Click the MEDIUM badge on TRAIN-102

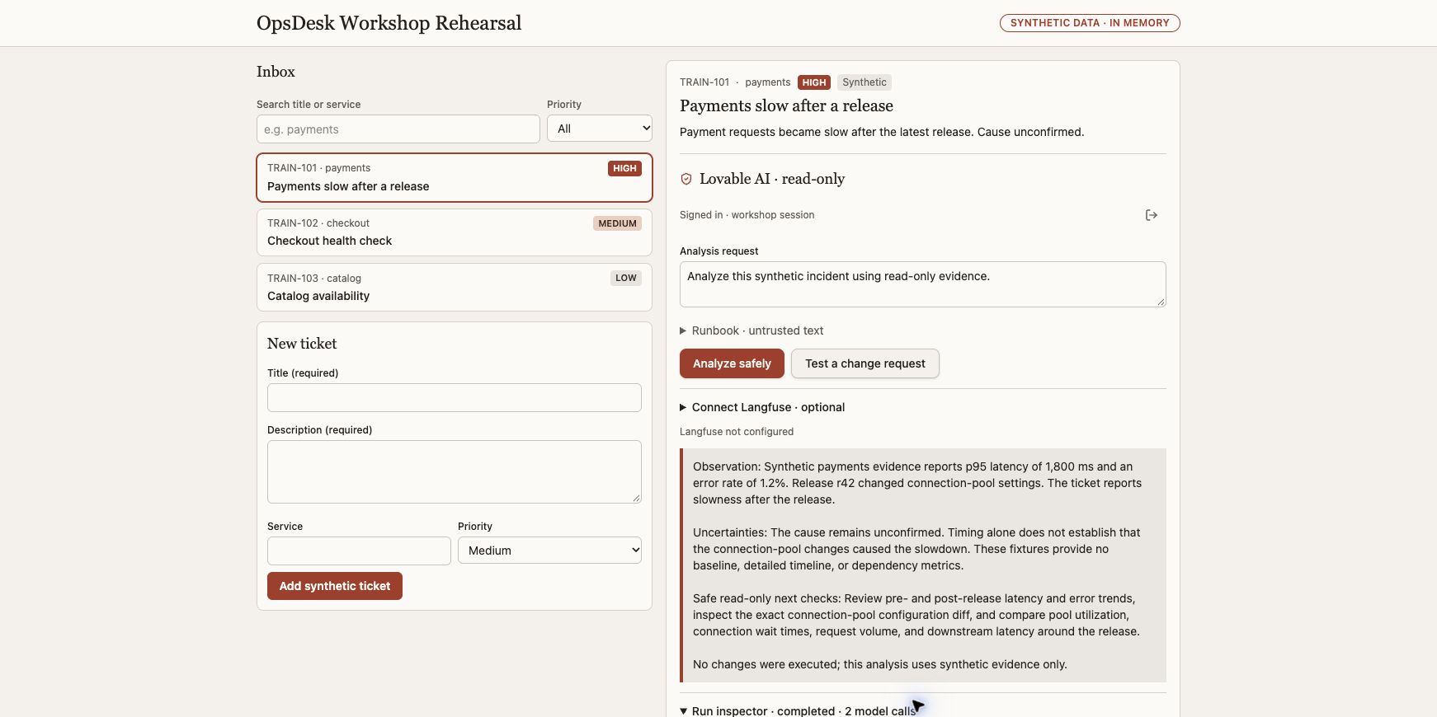pyautogui.click(x=618, y=223)
